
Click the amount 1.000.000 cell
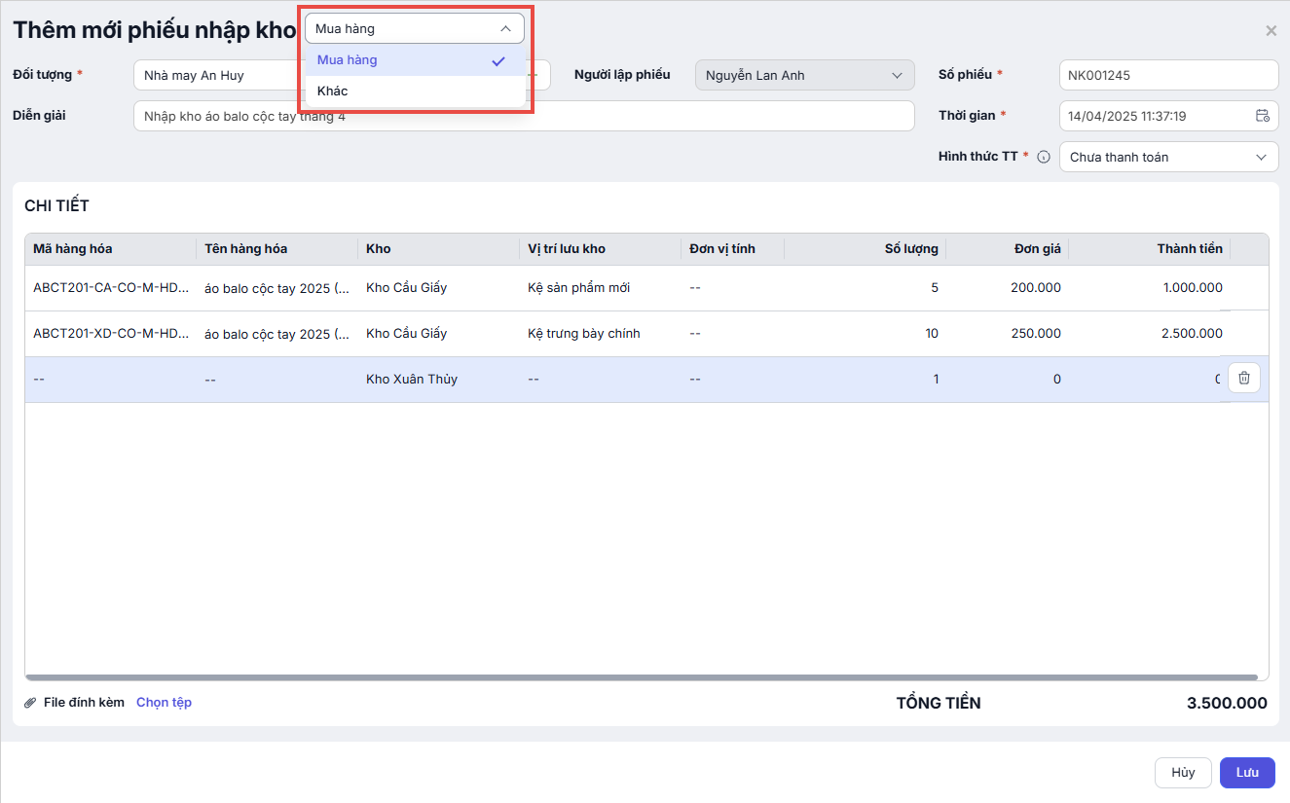pyautogui.click(x=1193, y=288)
